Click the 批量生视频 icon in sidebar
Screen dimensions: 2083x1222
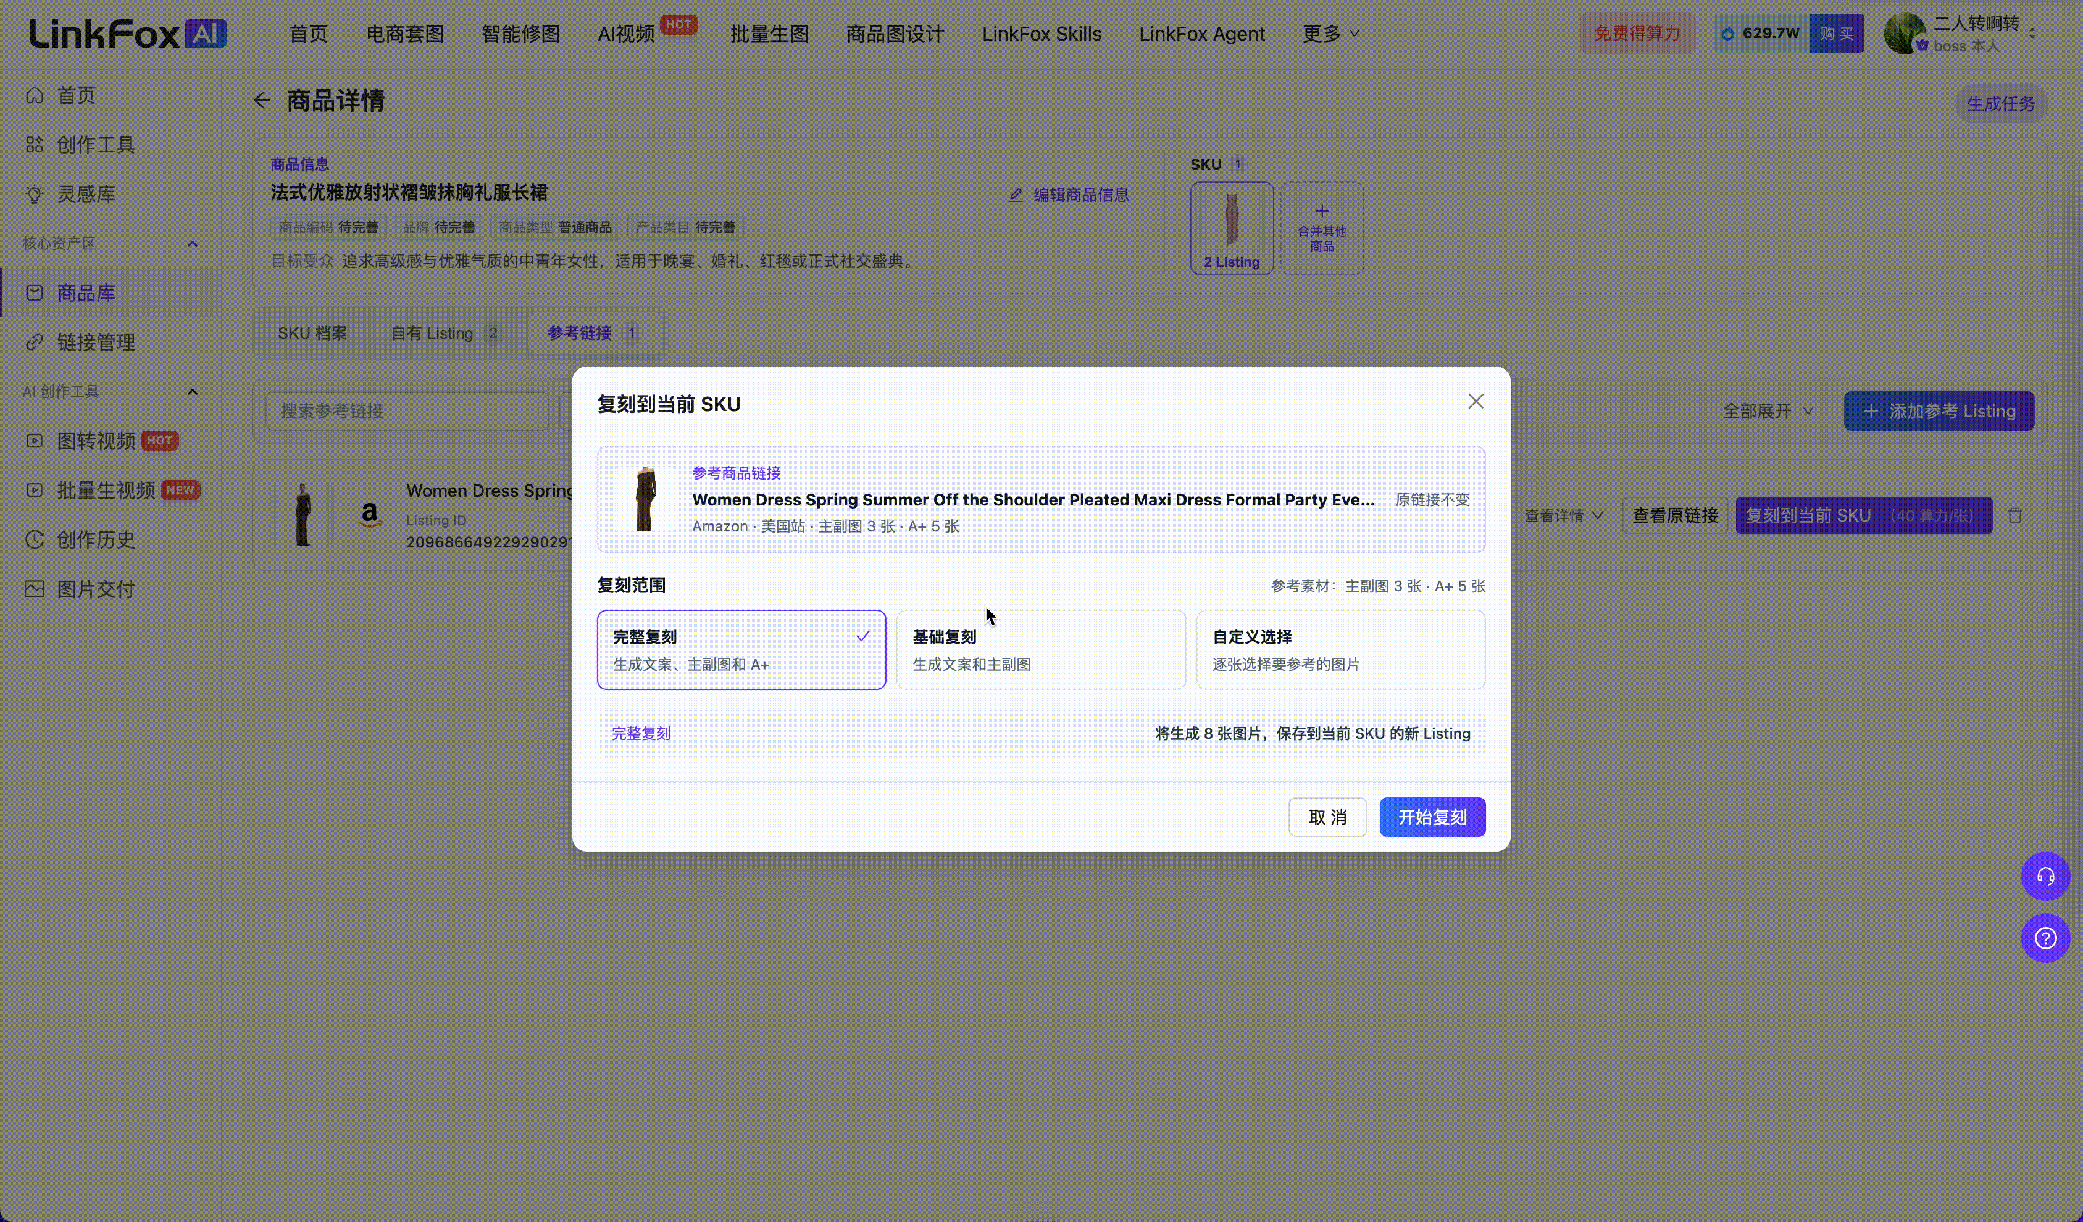pyautogui.click(x=34, y=490)
